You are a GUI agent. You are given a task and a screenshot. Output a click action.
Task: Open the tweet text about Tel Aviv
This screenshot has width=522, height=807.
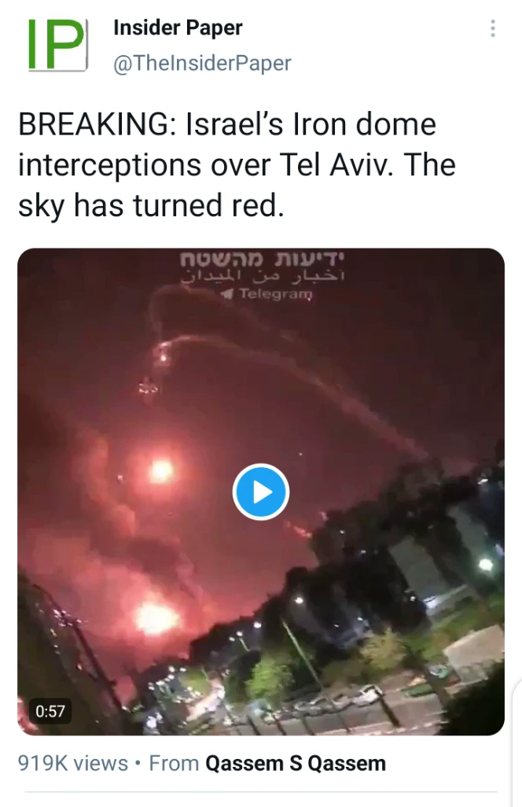coord(237,165)
